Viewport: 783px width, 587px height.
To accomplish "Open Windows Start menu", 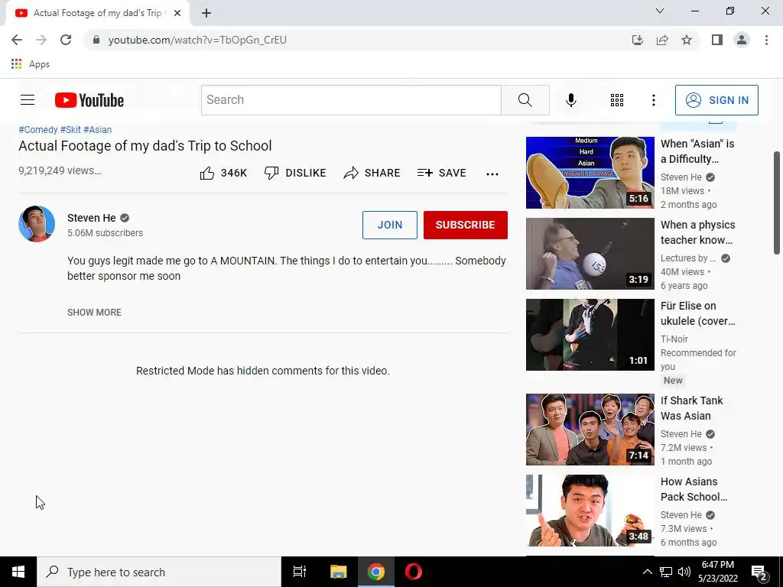I will 18,572.
